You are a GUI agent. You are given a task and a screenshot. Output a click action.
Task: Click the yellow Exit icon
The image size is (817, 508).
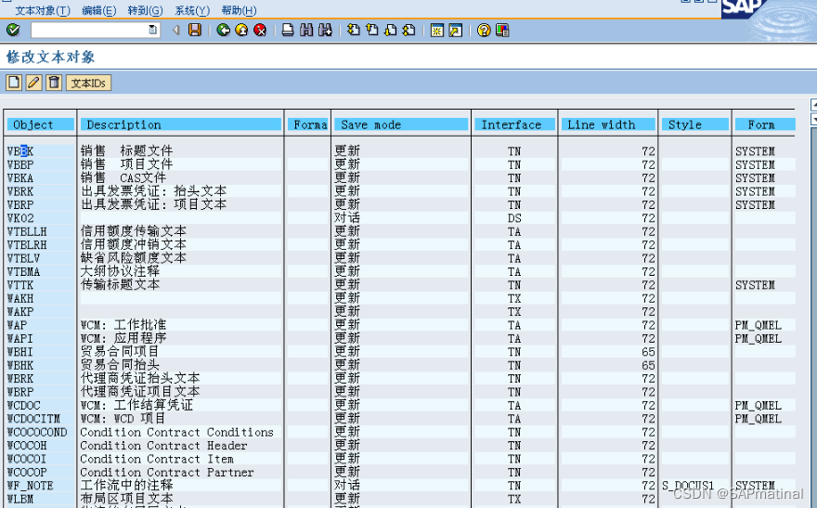[x=241, y=31]
